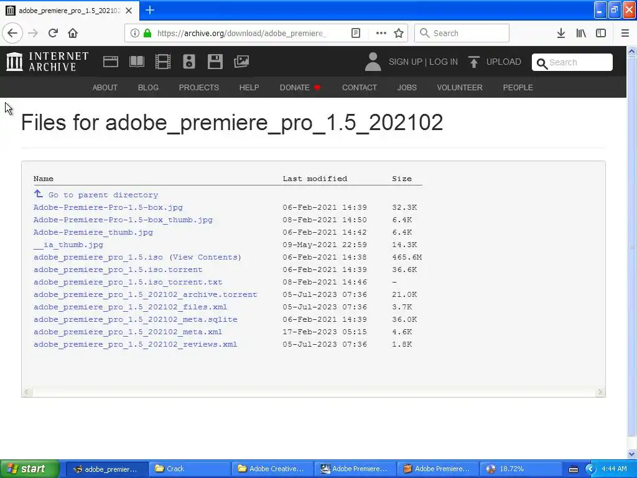Open the Firefox hamburger menu
This screenshot has height=478, width=637.
pyautogui.click(x=625, y=33)
